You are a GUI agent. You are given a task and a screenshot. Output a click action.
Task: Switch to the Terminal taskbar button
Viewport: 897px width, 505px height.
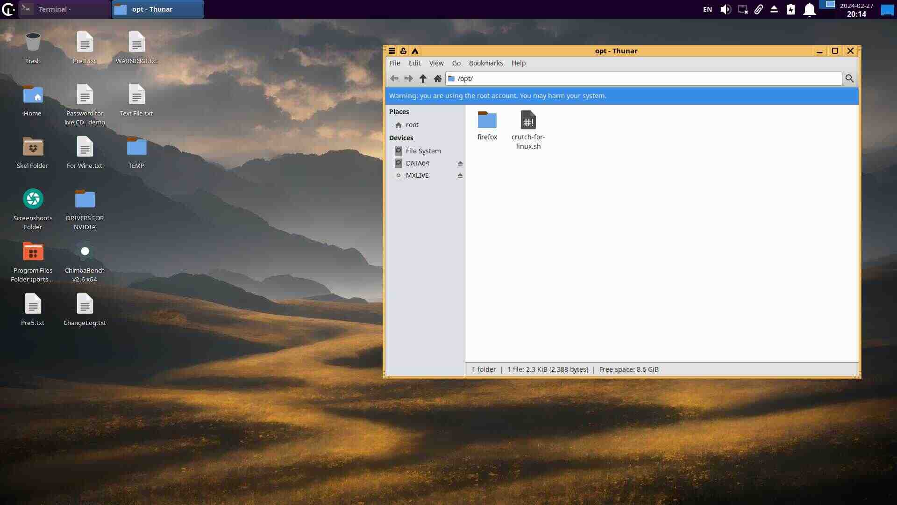click(x=64, y=9)
